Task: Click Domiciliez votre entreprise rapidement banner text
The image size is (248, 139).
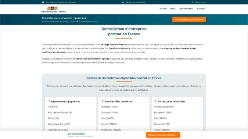Action: click(x=64, y=18)
